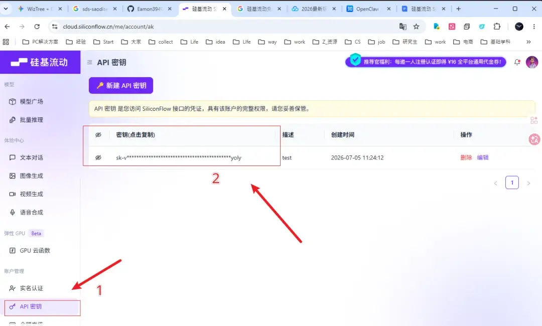
Task: Select page 1 in pagination
Action: click(512, 183)
